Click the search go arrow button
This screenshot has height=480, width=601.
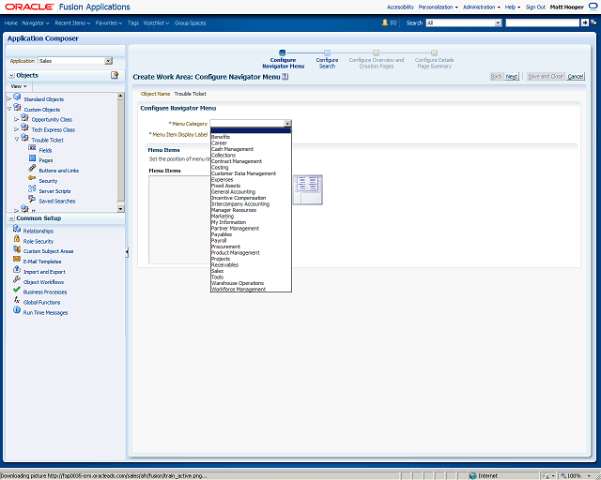[584, 22]
